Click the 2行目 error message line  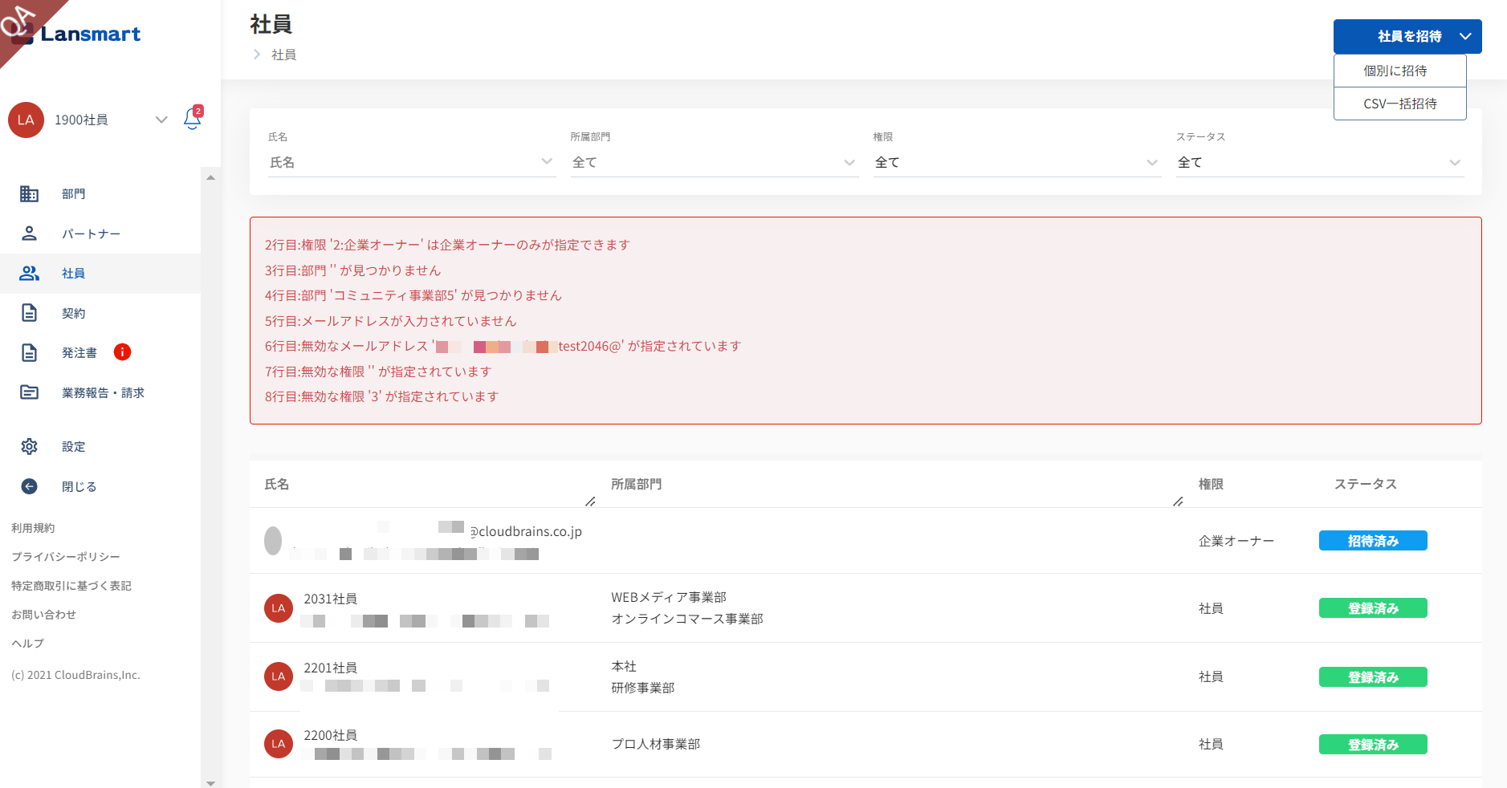tap(447, 245)
